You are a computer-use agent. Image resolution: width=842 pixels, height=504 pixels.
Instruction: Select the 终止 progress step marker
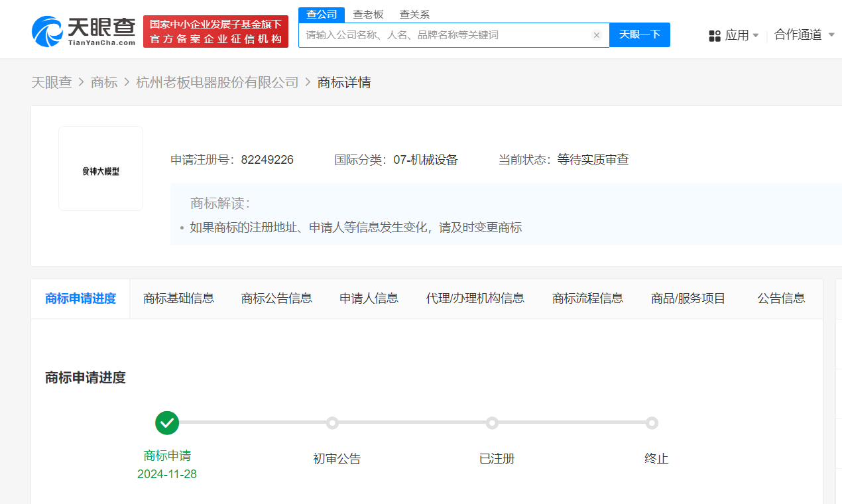pyautogui.click(x=652, y=422)
